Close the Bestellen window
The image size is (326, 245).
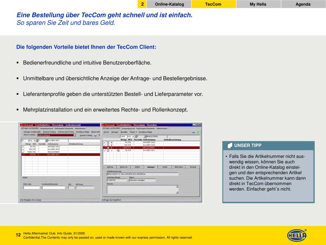pos(199,125)
